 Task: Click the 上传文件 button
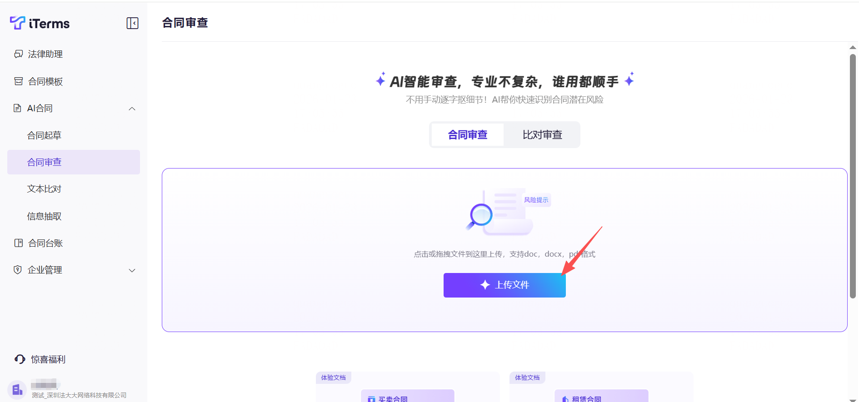[x=504, y=285]
